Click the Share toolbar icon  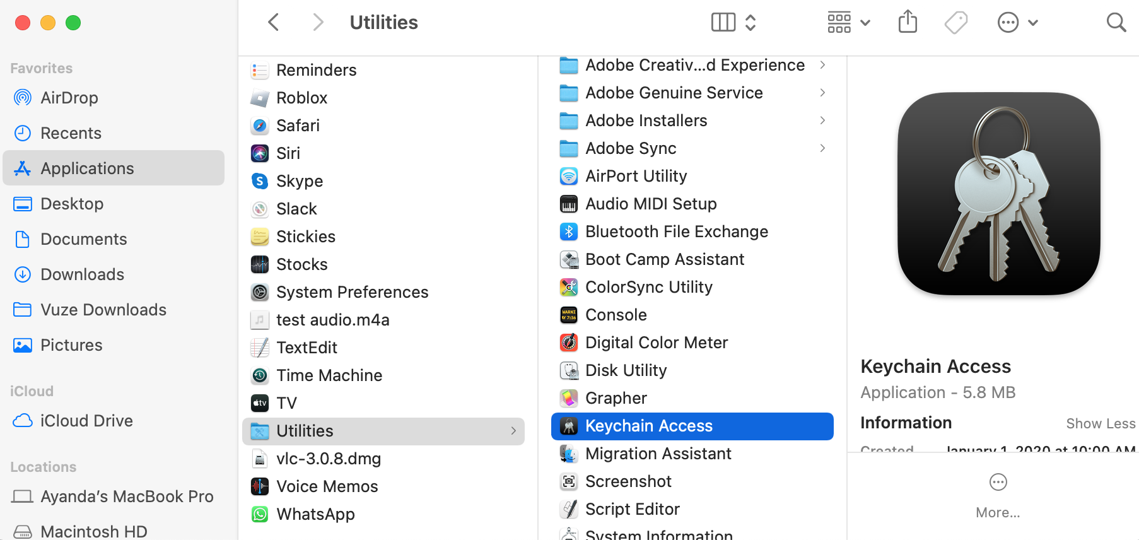(x=908, y=21)
